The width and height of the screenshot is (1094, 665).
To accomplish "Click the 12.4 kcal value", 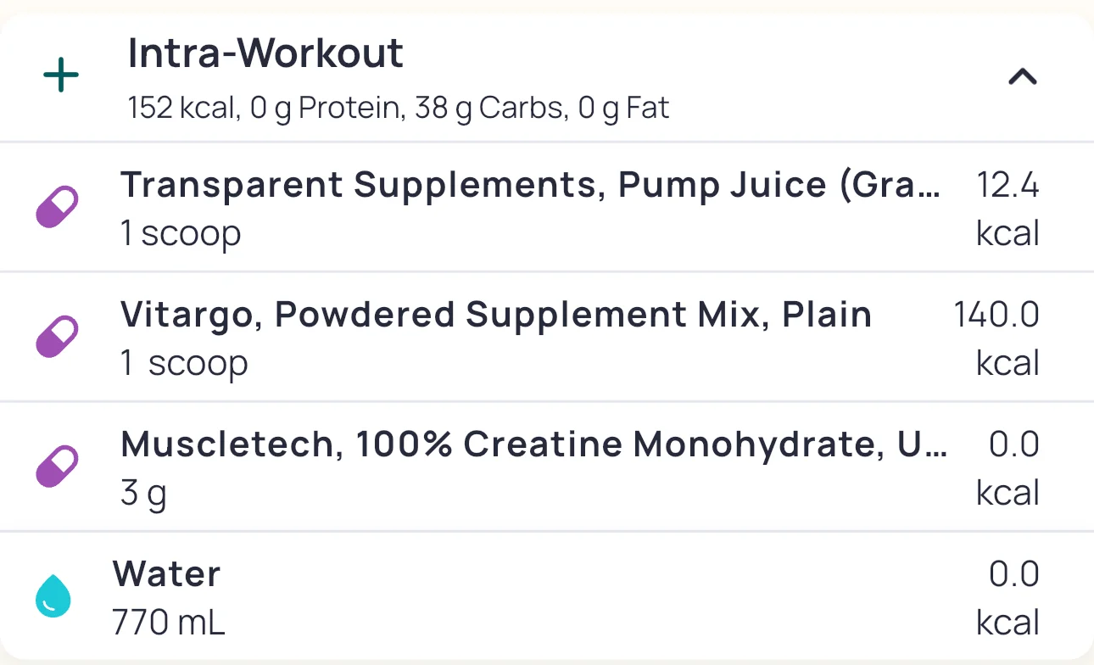I will 1007,208.
